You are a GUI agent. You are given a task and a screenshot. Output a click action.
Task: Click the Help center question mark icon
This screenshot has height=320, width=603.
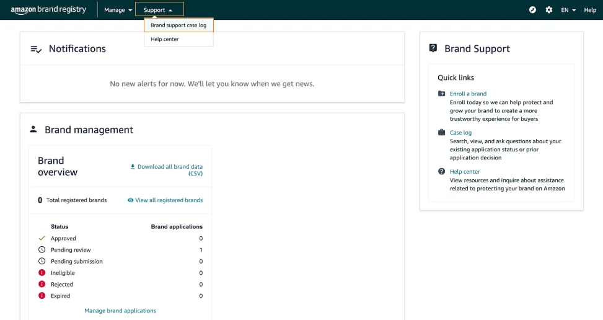pos(441,171)
